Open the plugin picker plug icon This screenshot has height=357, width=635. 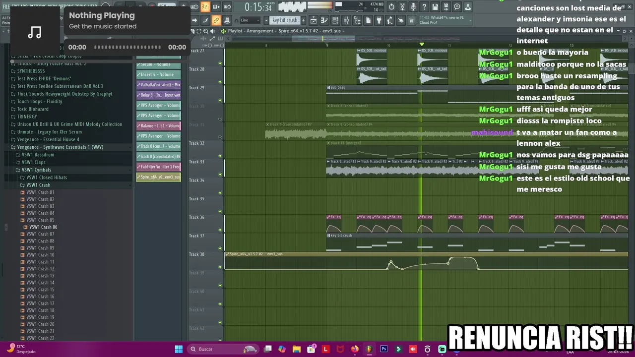click(379, 20)
